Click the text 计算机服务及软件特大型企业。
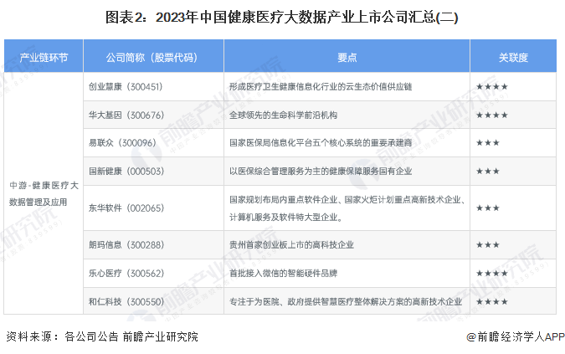 286,217
